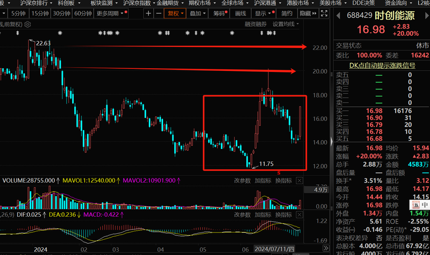This screenshot has width=430, height=255.
Task: Click the 融资融券 link
Action: coord(256,24)
